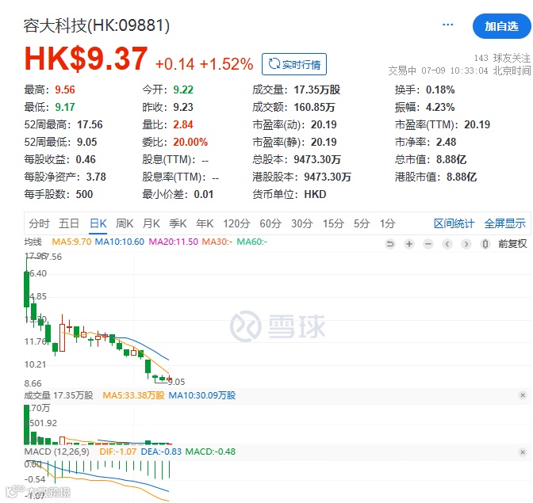
Task: Click the 143 球友关注 followers text
Action: click(502, 58)
